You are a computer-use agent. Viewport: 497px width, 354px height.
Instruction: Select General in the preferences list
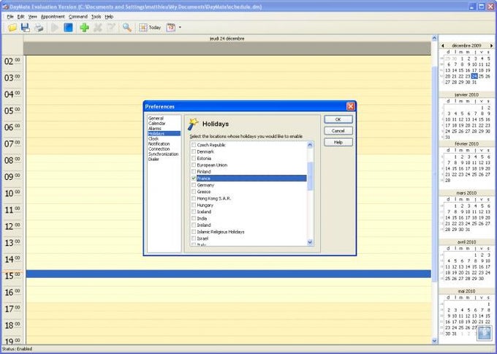tap(156, 118)
